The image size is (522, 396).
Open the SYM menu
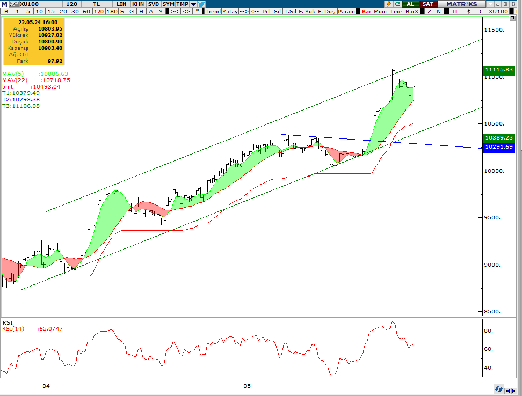(169, 4)
